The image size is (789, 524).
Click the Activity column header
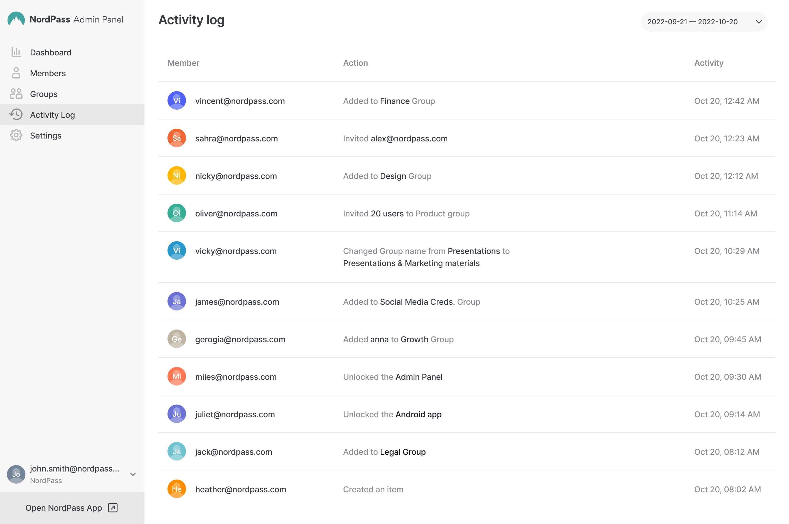pyautogui.click(x=708, y=63)
